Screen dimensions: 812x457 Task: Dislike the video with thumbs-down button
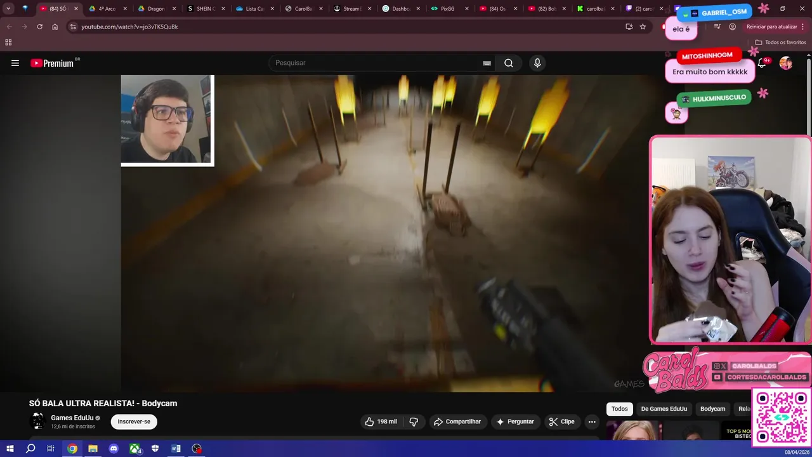[414, 421]
